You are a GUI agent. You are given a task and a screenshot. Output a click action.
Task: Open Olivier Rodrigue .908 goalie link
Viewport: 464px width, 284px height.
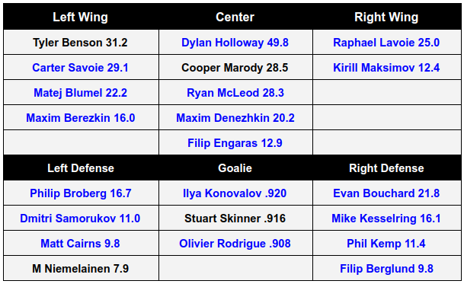pos(235,244)
